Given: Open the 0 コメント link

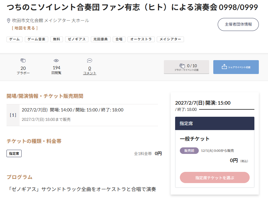Looking at the screenshot, I should (x=90, y=70).
